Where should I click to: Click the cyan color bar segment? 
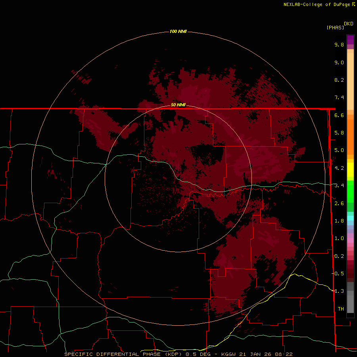tap(350, 218)
